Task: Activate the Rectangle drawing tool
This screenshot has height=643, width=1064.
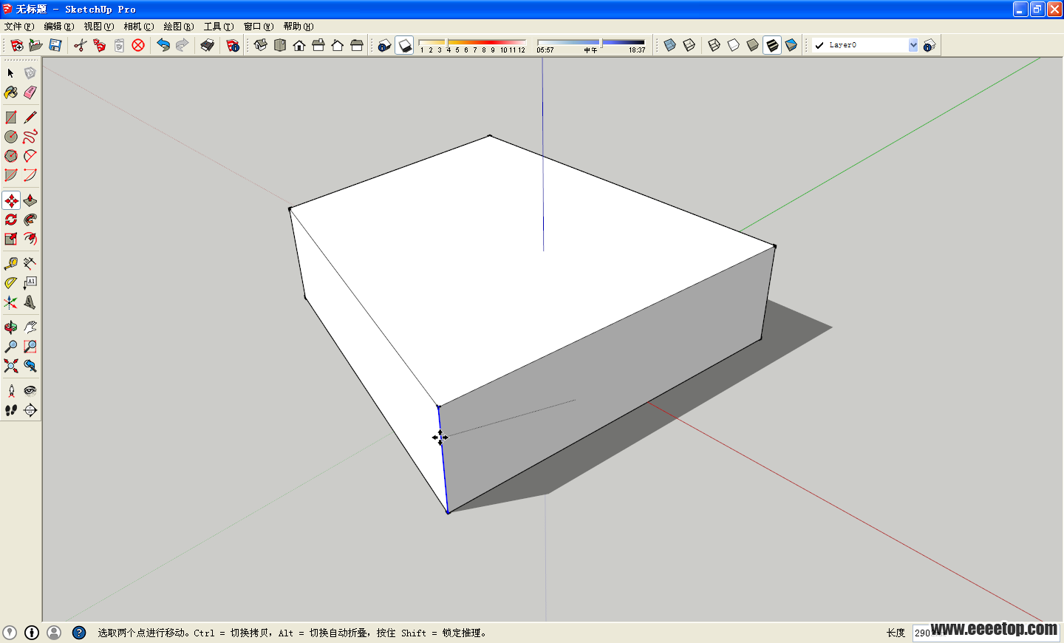Action: pos(11,118)
